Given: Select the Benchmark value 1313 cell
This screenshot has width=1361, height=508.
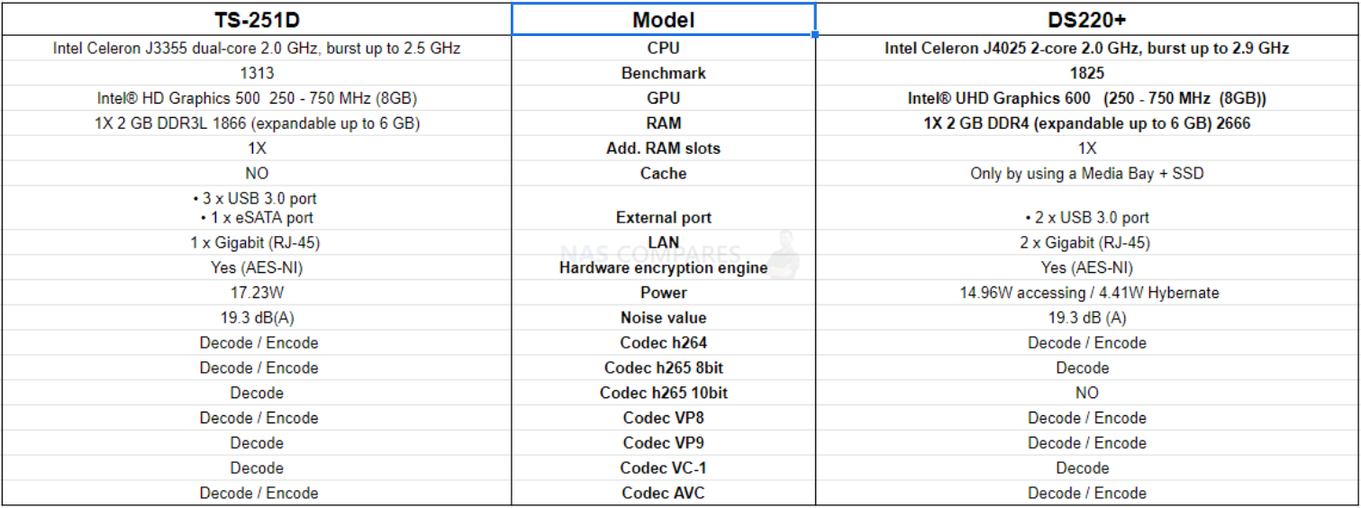Looking at the screenshot, I should click(x=257, y=73).
